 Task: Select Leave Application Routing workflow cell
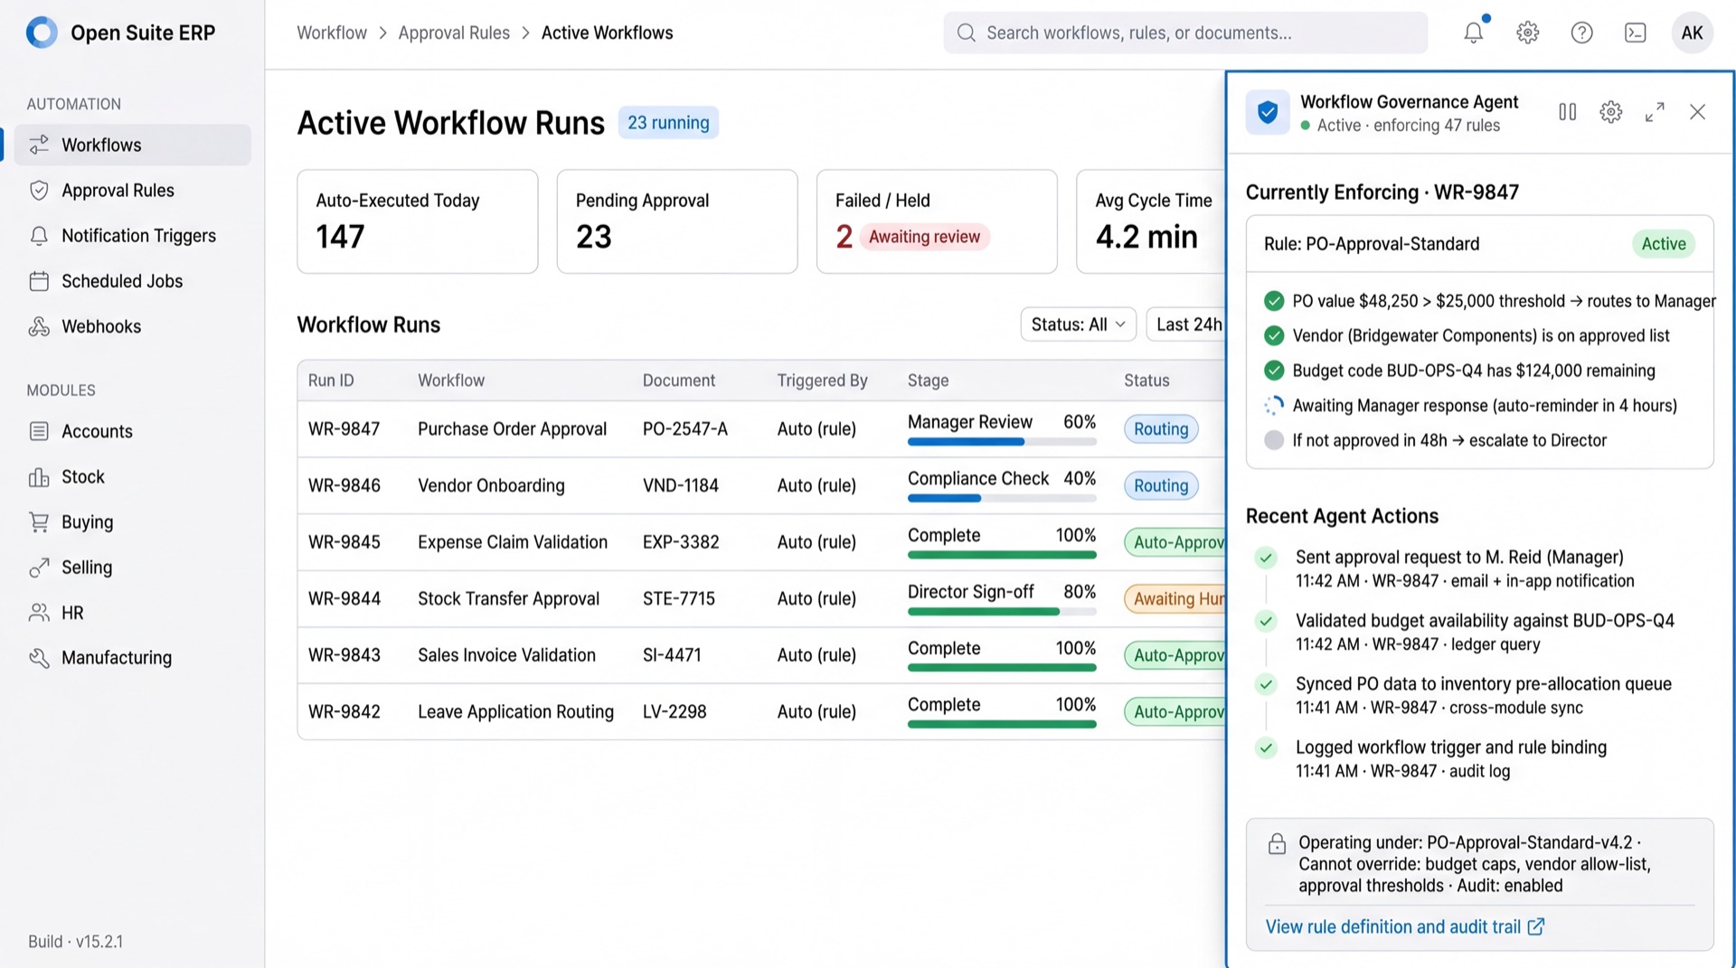515,711
